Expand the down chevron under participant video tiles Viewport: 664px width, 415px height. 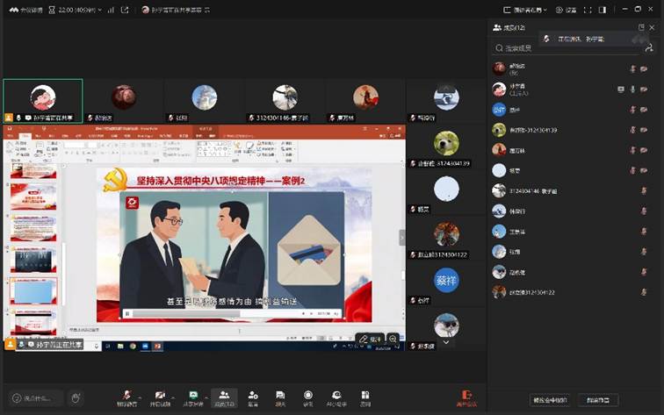(445, 342)
